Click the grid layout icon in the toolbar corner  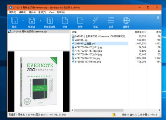(x=158, y=18)
